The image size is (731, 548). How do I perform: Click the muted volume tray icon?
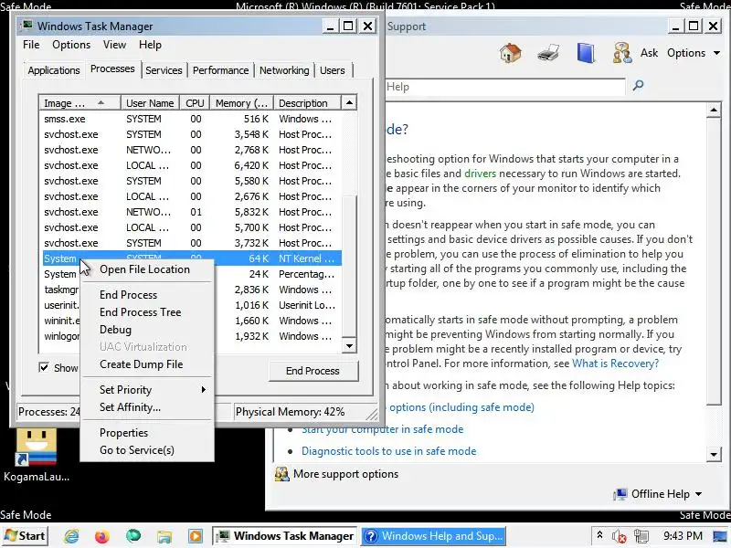[620, 536]
